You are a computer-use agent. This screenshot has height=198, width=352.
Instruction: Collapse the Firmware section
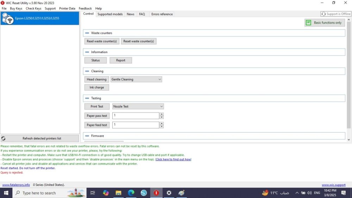point(87,136)
